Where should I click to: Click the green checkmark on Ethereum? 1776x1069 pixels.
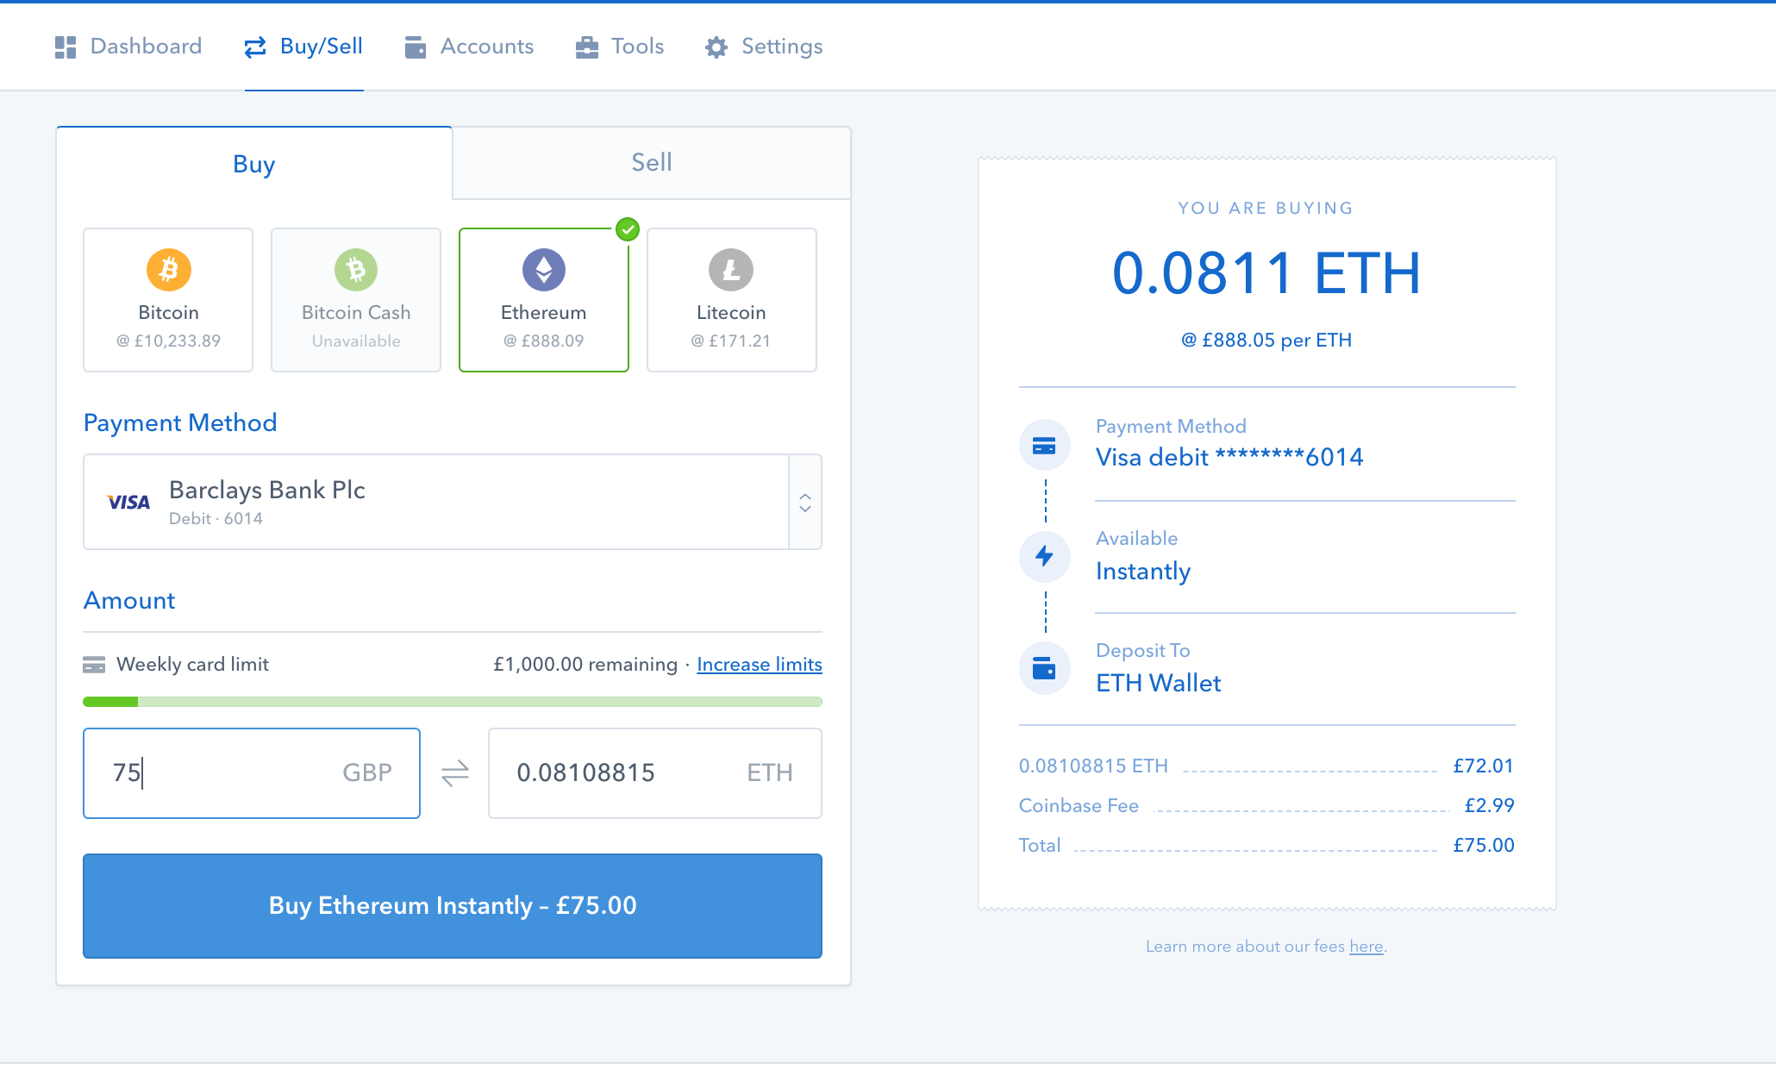pos(628,230)
